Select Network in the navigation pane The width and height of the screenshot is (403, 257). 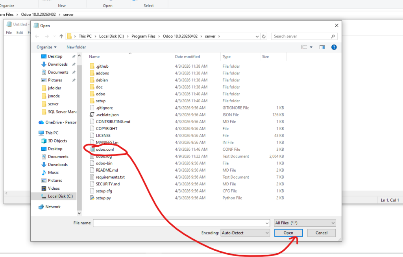coord(53,207)
